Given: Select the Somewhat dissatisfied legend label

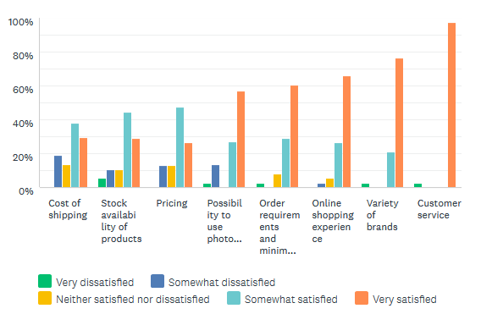Looking at the screenshot, I should coord(222,283).
